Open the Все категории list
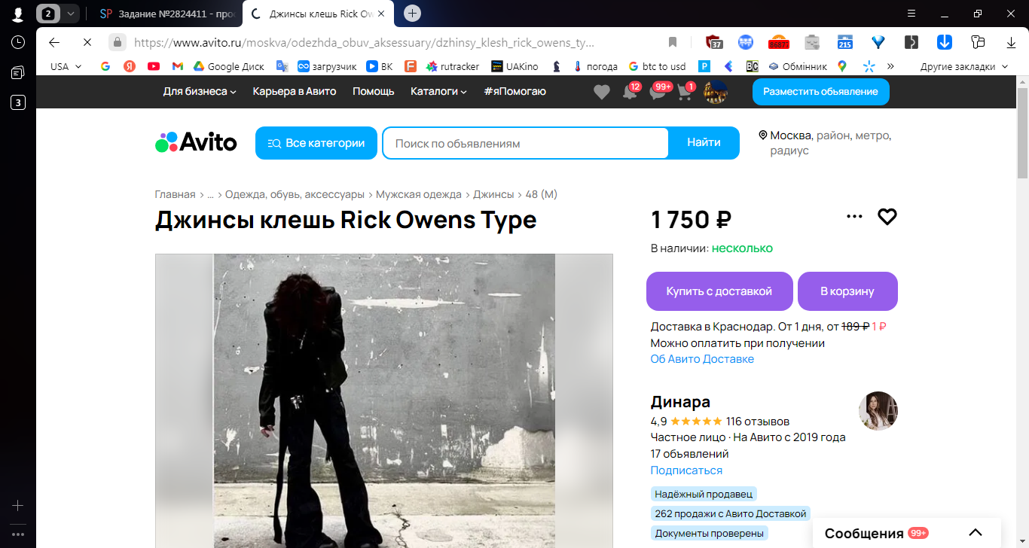Image resolution: width=1029 pixels, height=548 pixels. tap(316, 143)
